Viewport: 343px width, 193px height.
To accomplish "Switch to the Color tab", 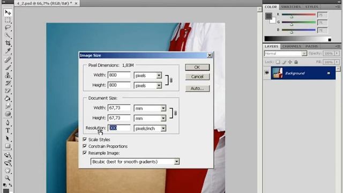I will (x=271, y=7).
